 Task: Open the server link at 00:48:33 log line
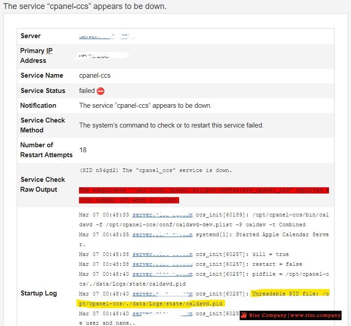coord(162,215)
